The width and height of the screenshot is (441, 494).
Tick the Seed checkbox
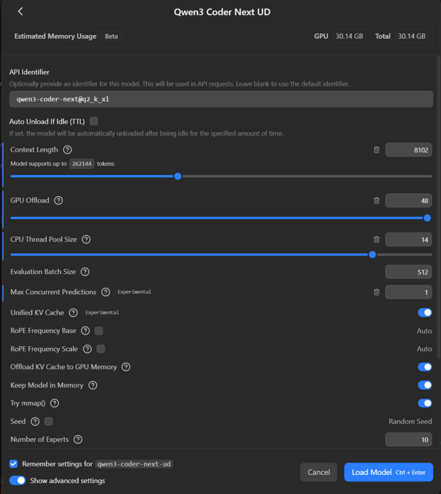point(49,421)
